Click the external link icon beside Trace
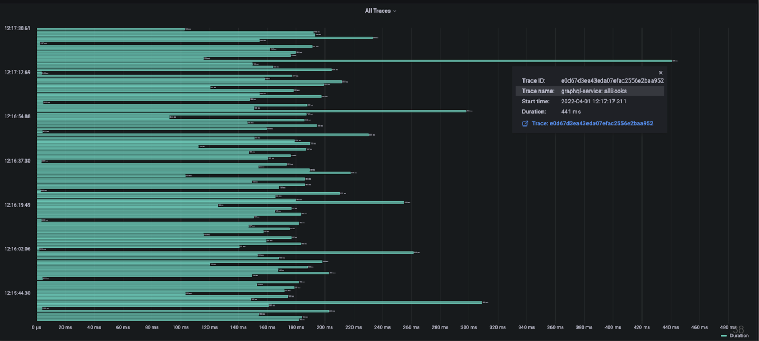 pyautogui.click(x=525, y=123)
